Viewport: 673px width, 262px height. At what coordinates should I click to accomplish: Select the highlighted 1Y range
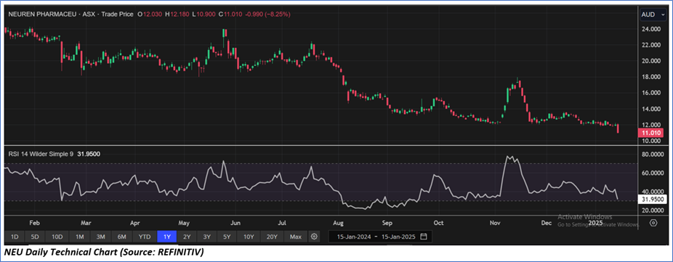click(167, 237)
